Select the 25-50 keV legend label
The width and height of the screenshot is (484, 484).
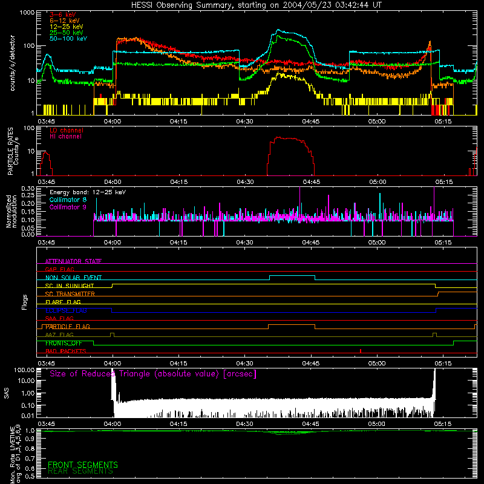tap(67, 33)
